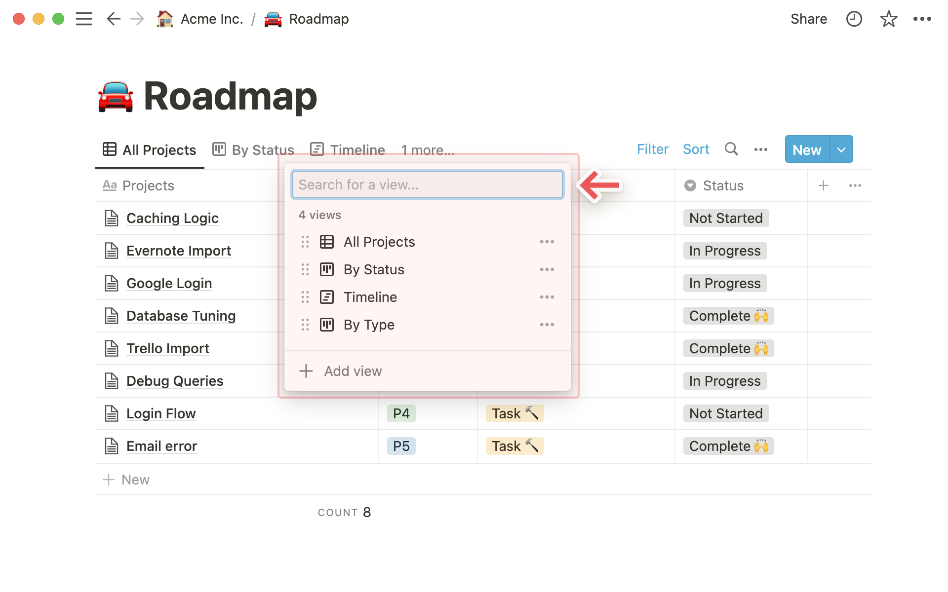The image size is (948, 592).
Task: Expand the New button dropdown arrow
Action: [841, 149]
